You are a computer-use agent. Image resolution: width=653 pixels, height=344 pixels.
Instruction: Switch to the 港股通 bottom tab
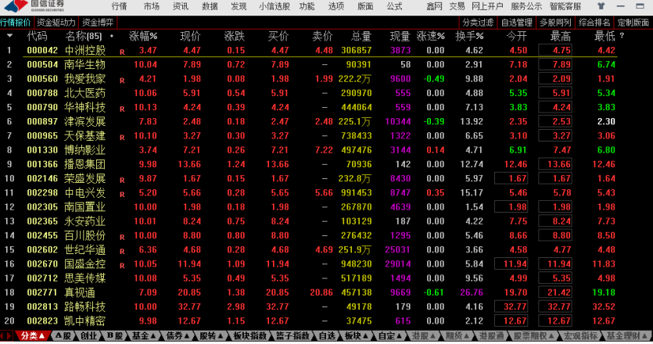pyautogui.click(x=491, y=335)
